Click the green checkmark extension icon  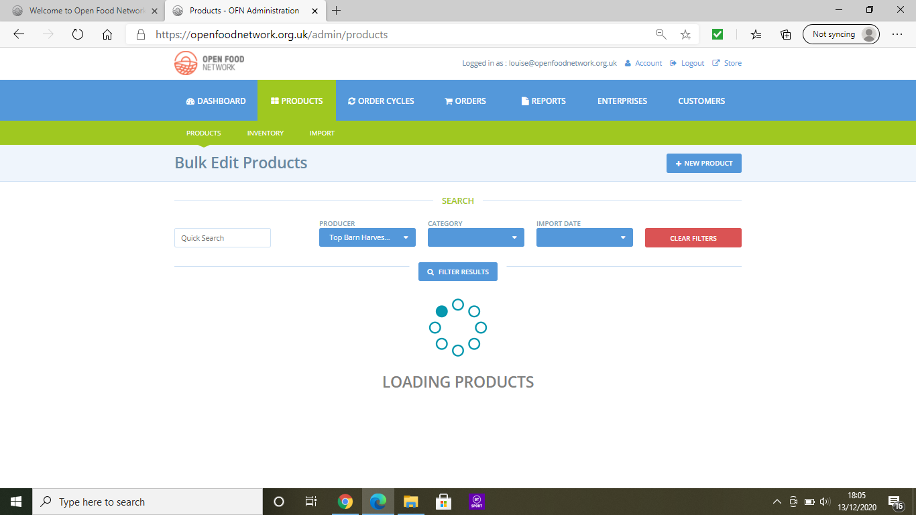coord(718,34)
